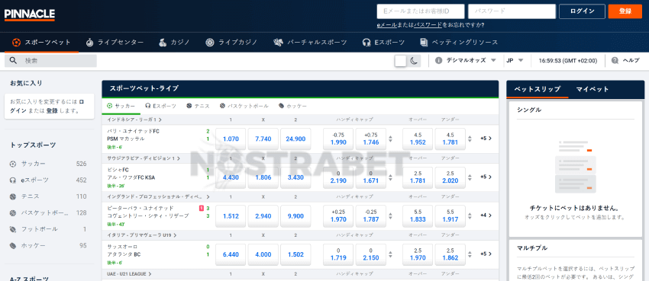Click the stopwatch icon for ライブセンター
649x281 pixels.
(89, 42)
